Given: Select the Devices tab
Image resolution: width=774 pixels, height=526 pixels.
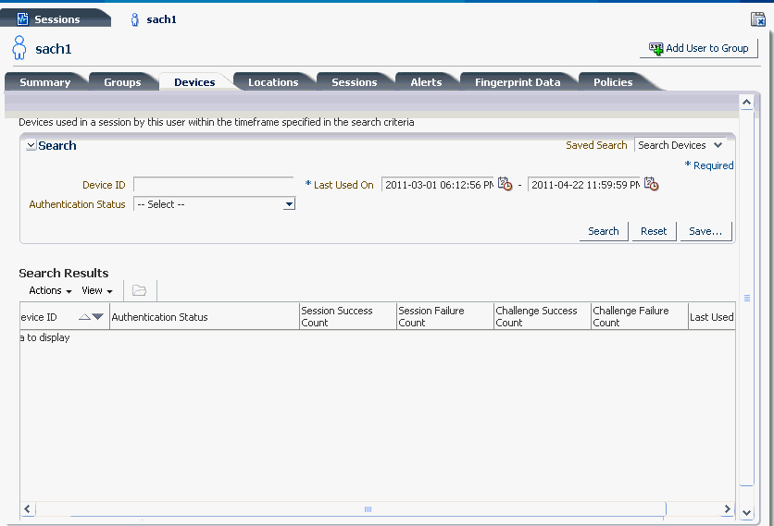Looking at the screenshot, I should click(x=194, y=82).
